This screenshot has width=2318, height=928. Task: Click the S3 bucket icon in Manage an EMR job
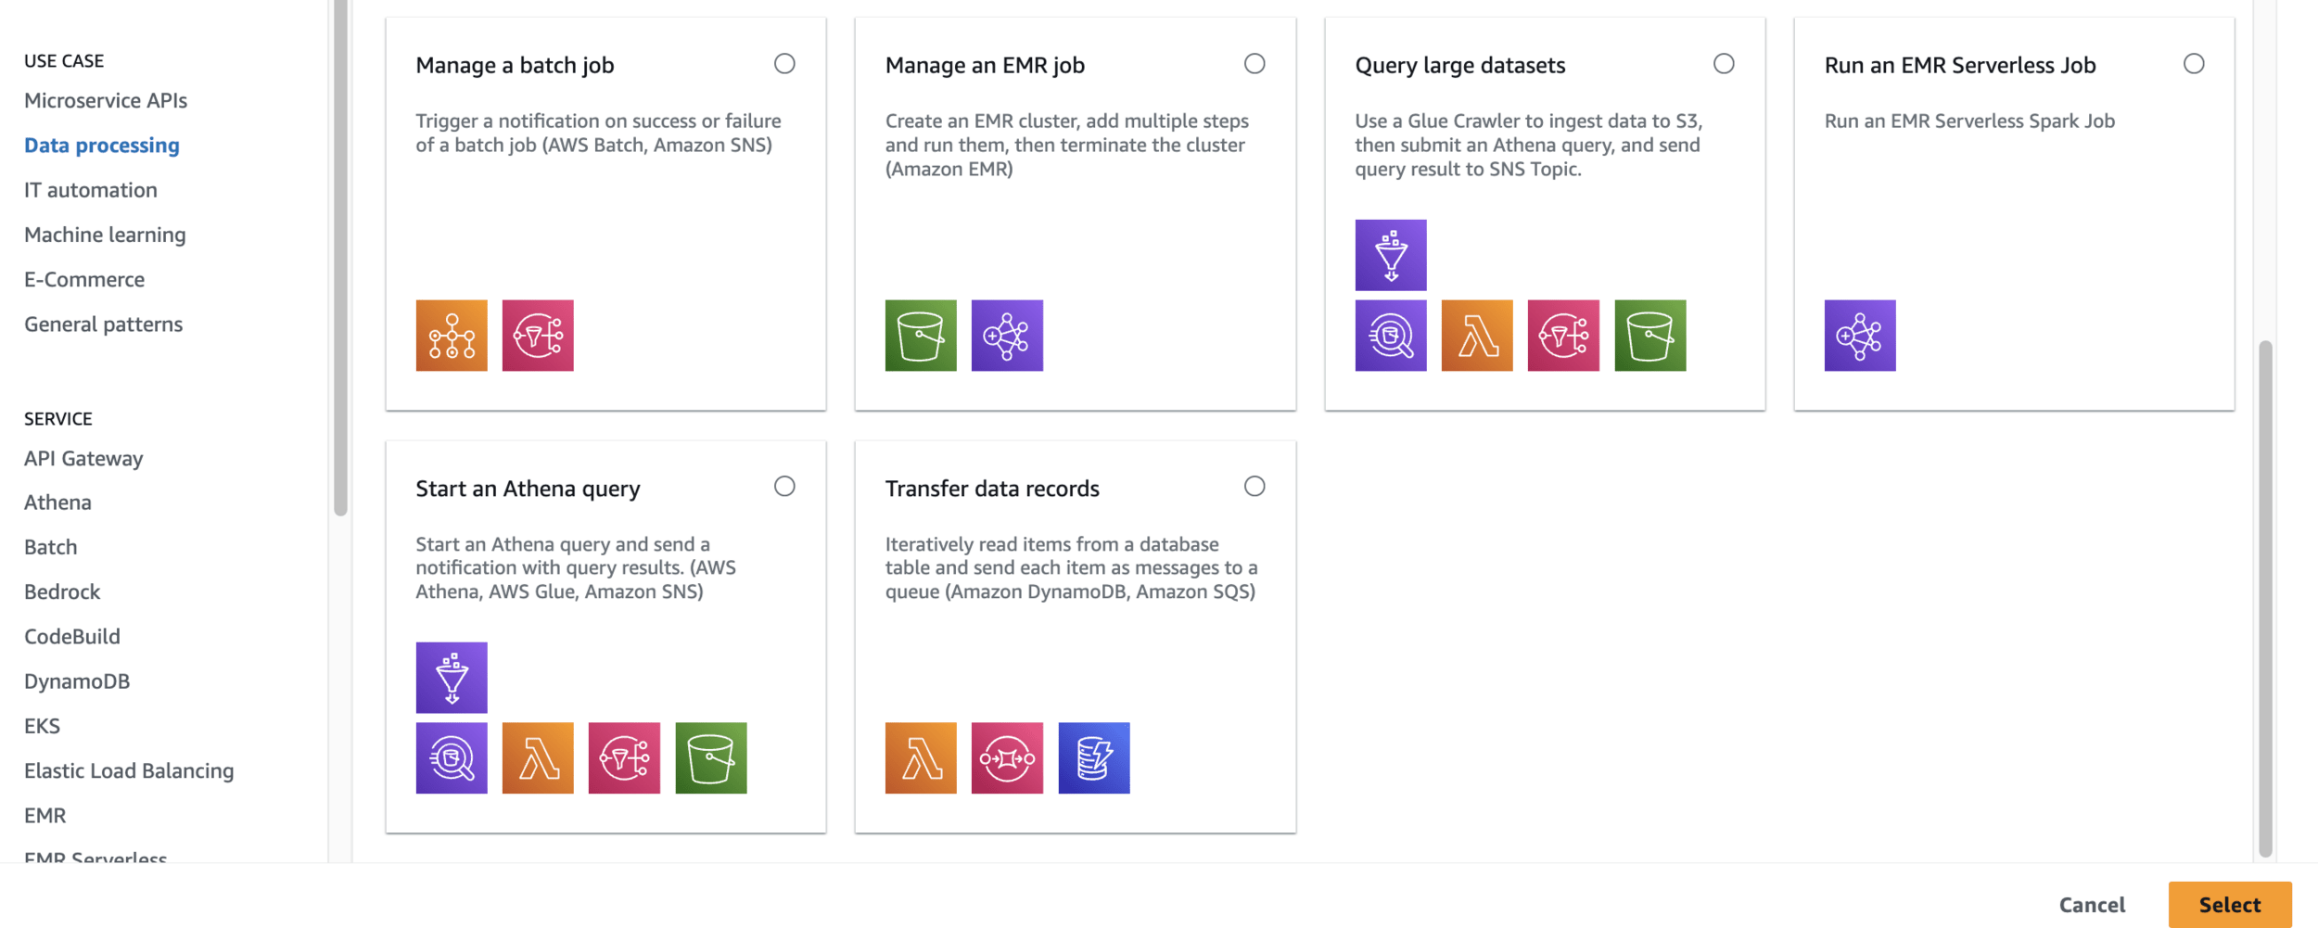pyautogui.click(x=921, y=336)
